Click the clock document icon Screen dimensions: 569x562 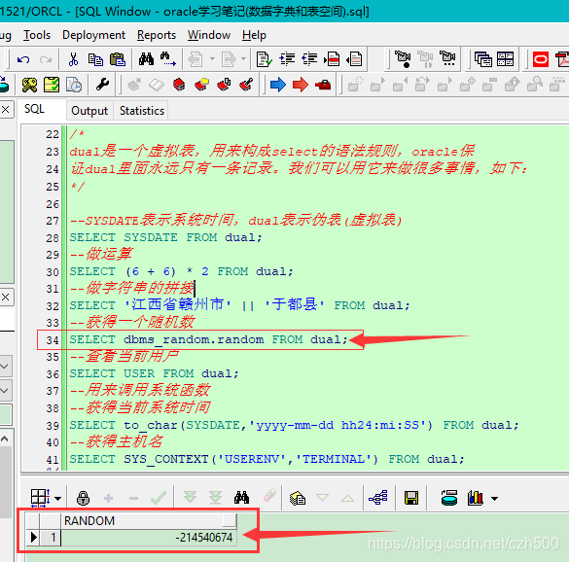coord(74,85)
